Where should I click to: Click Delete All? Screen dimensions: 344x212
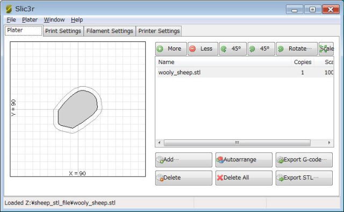point(243,178)
